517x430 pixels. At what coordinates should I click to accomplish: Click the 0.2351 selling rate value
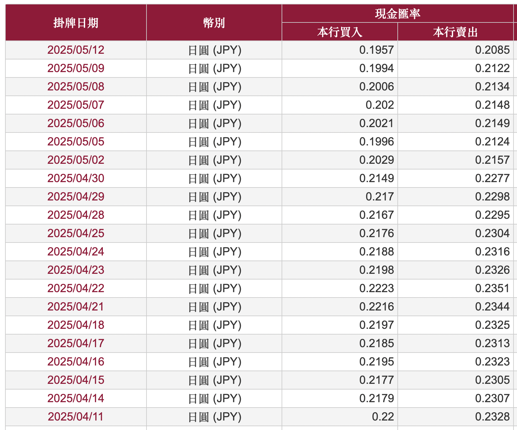point(492,288)
